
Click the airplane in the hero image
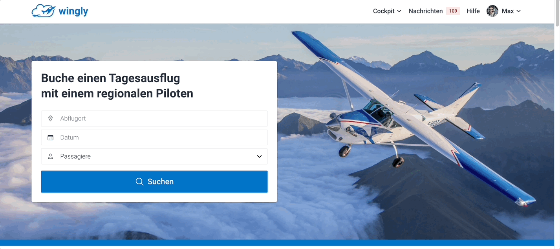(412, 118)
